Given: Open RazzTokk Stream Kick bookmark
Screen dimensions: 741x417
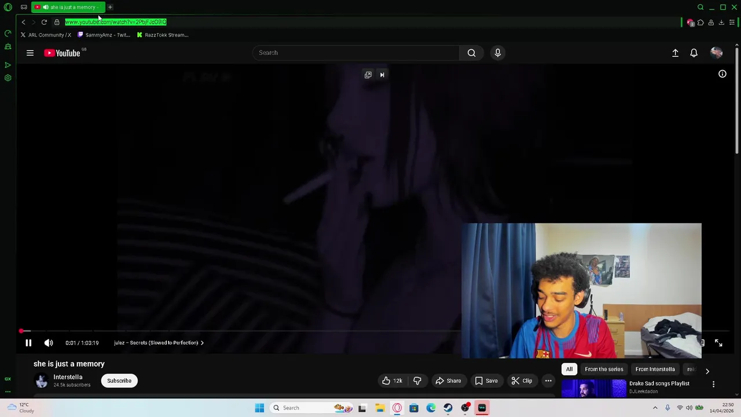Looking at the screenshot, I should pyautogui.click(x=162, y=35).
